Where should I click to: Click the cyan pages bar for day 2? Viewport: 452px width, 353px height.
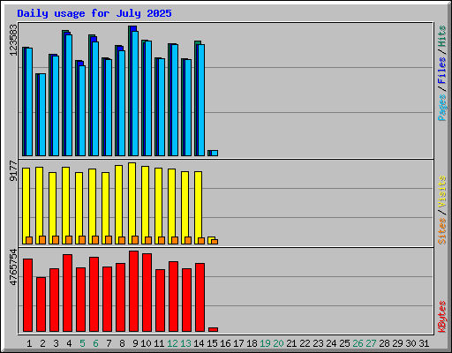[42, 115]
